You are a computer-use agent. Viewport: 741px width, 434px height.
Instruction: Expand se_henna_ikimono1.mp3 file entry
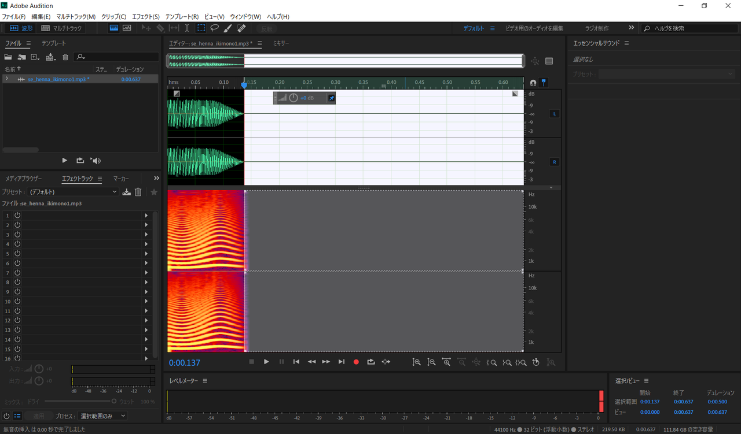tap(6, 79)
